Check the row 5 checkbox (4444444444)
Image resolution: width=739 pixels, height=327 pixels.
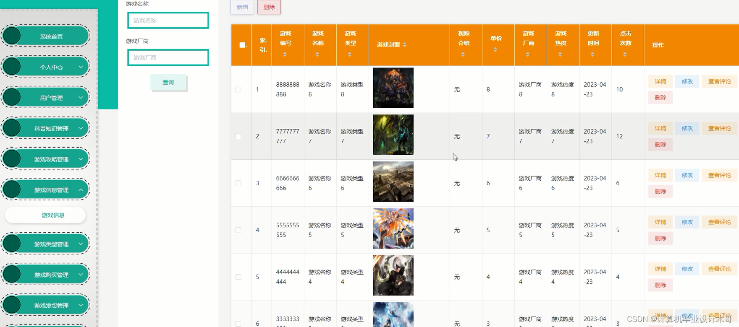[238, 277]
